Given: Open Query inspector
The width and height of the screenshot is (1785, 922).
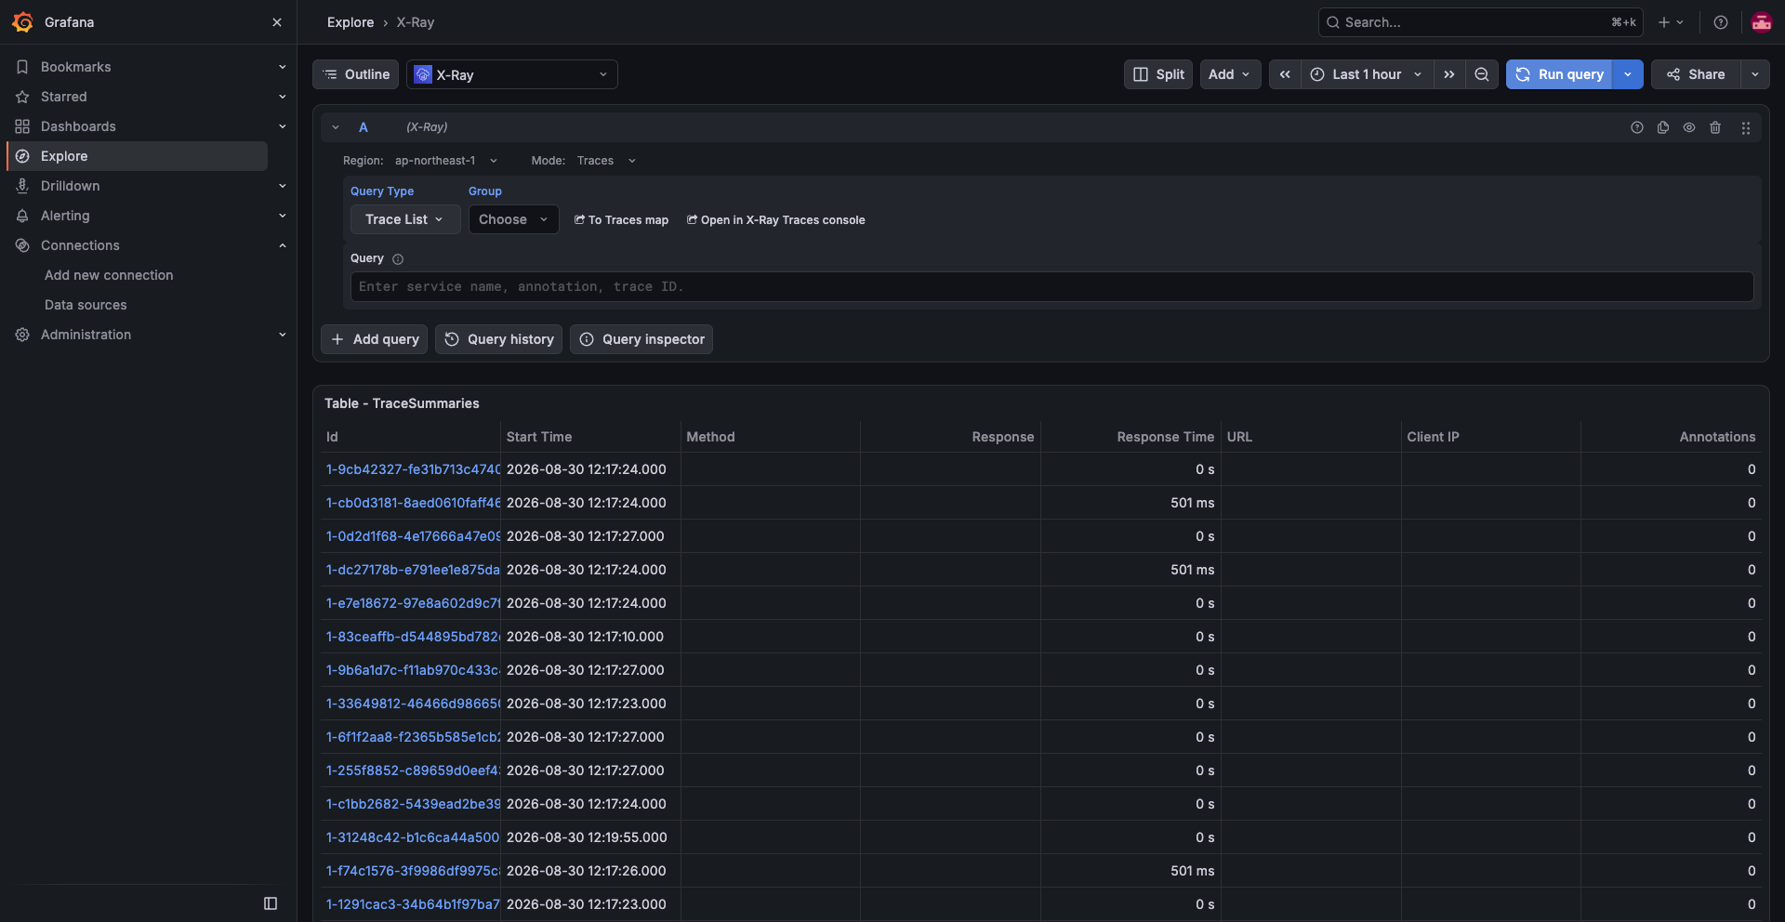Looking at the screenshot, I should (x=641, y=339).
